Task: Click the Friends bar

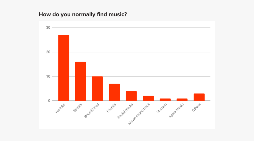Action: coord(114,92)
